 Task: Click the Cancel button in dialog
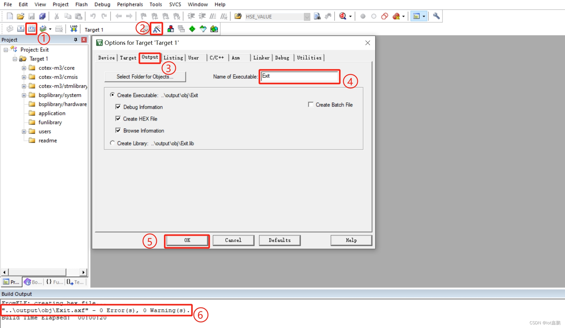[x=233, y=240]
